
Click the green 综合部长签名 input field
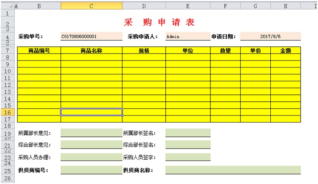click(187, 145)
